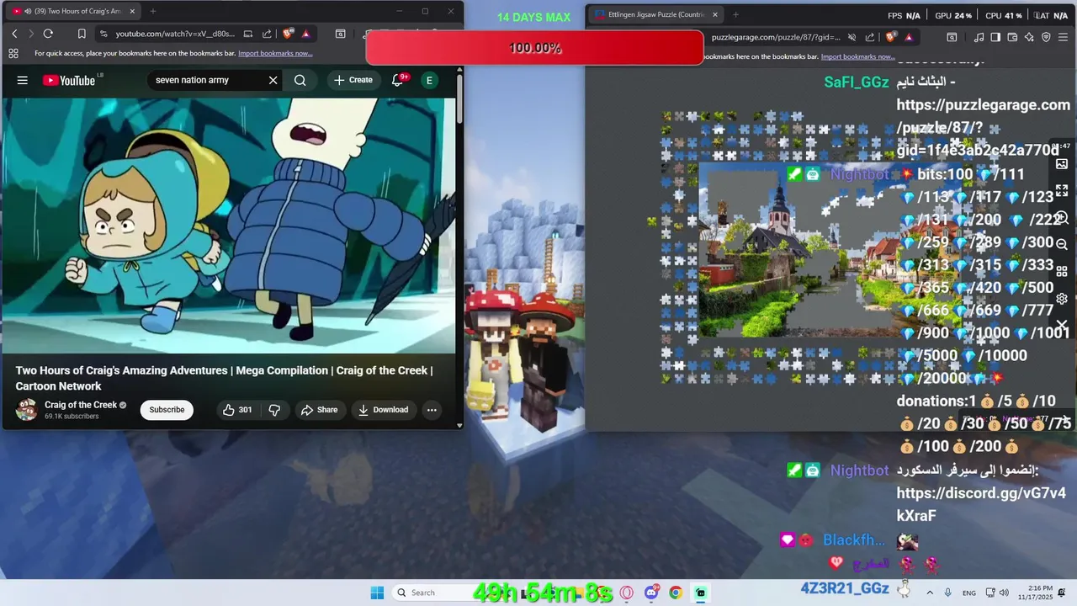Screen dimensions: 1077x606
Task: Open the YouTube Create menu
Action: click(353, 80)
